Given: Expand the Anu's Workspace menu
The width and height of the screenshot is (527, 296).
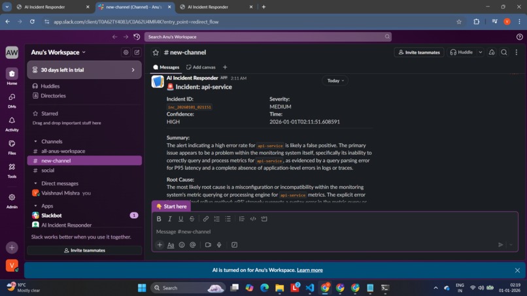Looking at the screenshot, I should (58, 52).
